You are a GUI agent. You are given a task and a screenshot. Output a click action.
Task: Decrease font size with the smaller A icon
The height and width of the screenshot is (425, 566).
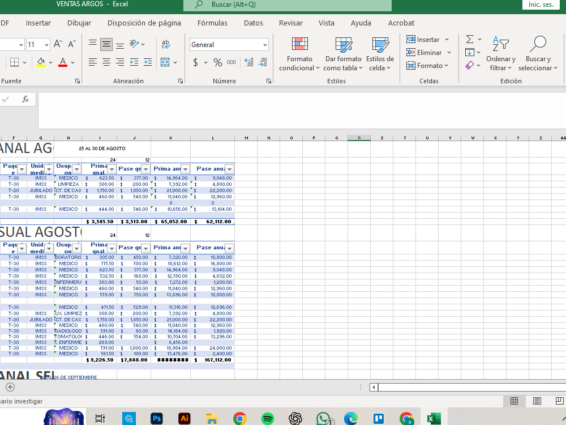(72, 44)
